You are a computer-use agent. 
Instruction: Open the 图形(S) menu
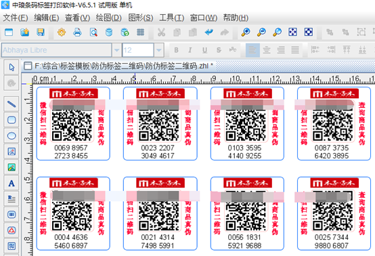pyautogui.click(x=140, y=18)
